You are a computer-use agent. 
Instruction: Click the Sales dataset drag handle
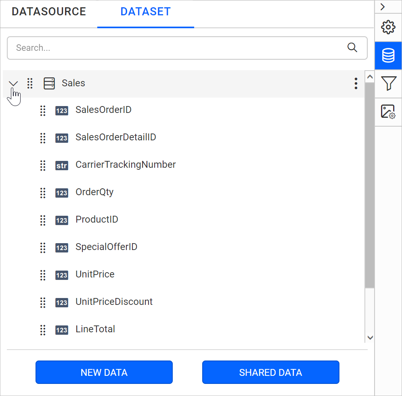click(30, 83)
